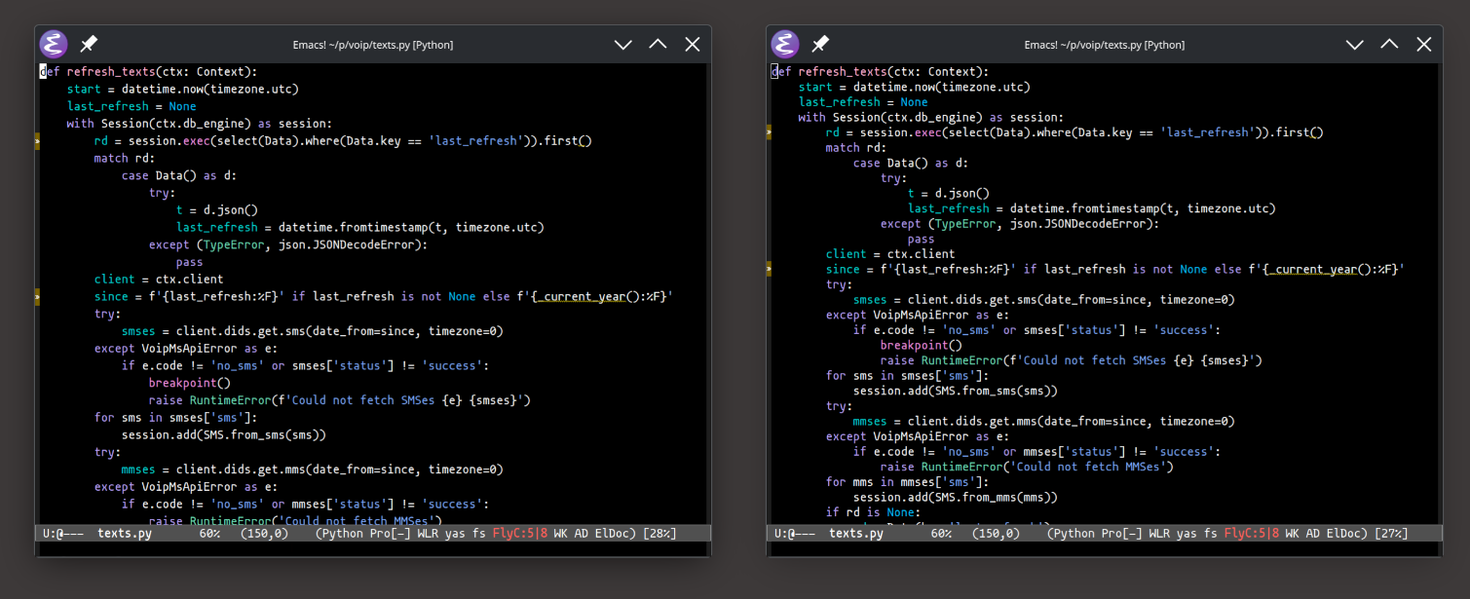Close the right Emacs window

[1424, 45]
